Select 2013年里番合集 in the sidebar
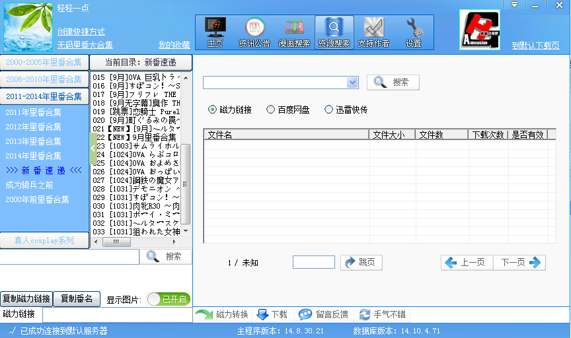Image resolution: width=571 pixels, height=338 pixels. [33, 141]
